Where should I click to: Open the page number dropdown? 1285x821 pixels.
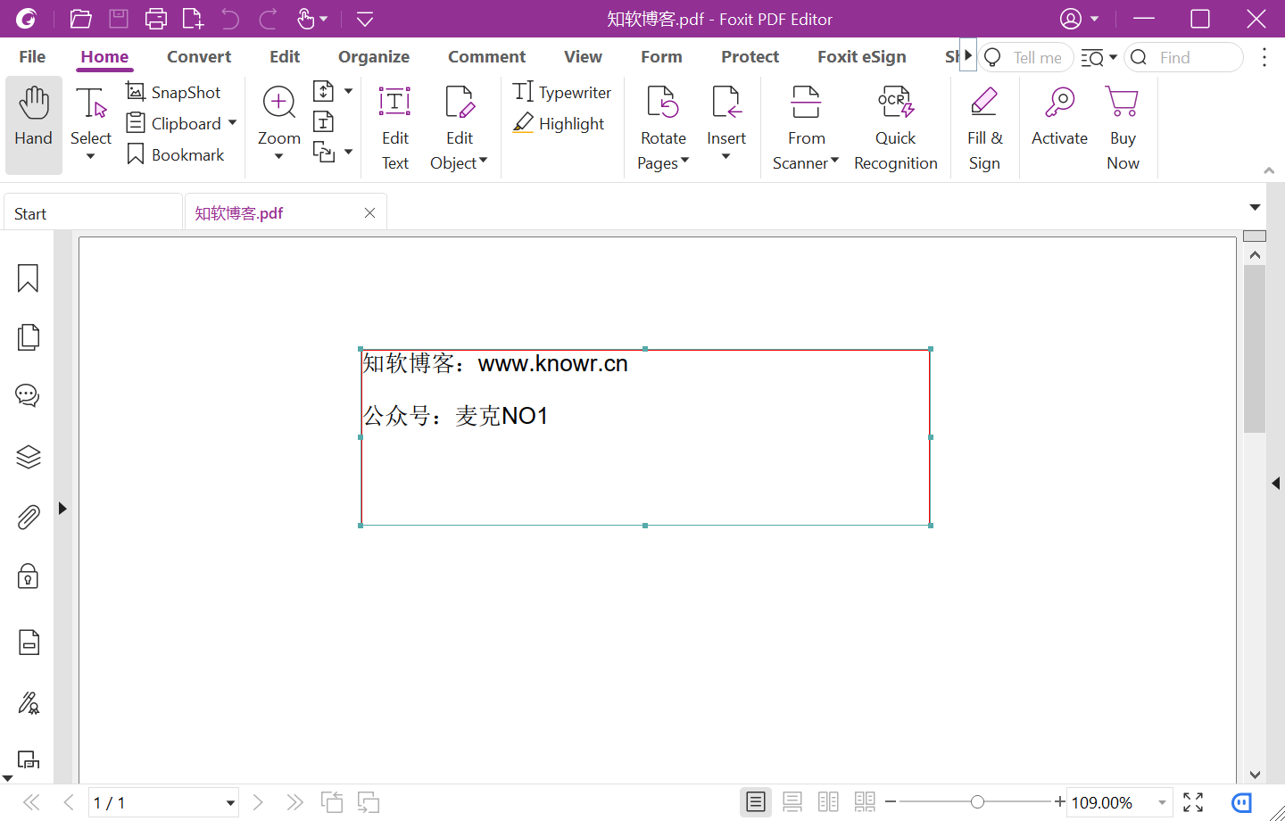[x=230, y=803]
